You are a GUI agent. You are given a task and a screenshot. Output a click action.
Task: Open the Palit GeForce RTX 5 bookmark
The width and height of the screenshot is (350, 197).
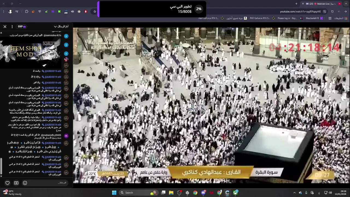click(x=211, y=18)
